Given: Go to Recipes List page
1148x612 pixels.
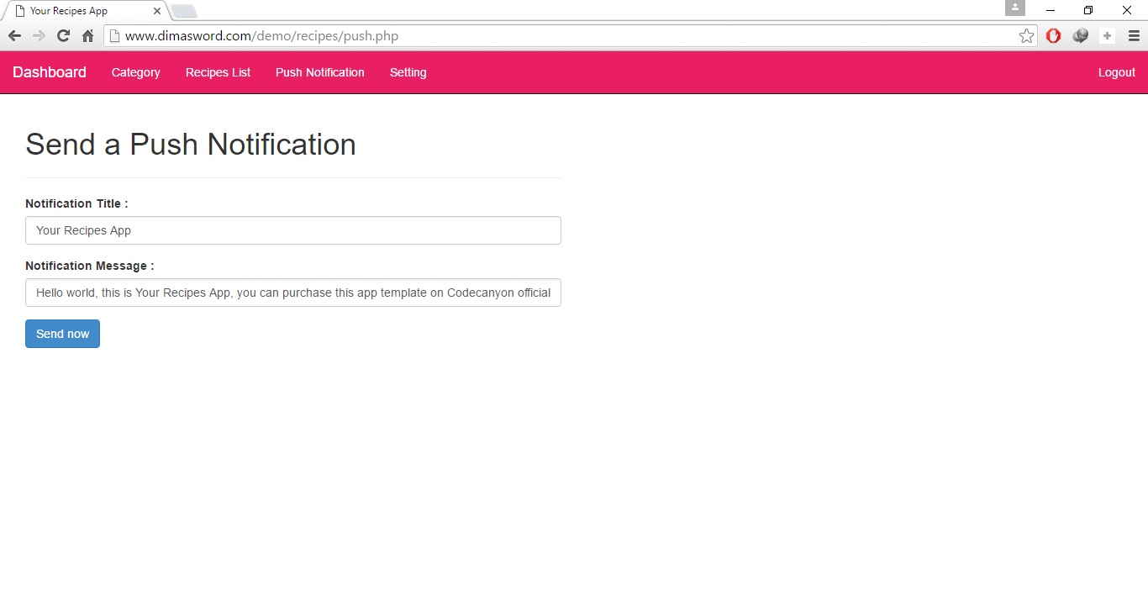Looking at the screenshot, I should pyautogui.click(x=218, y=72).
